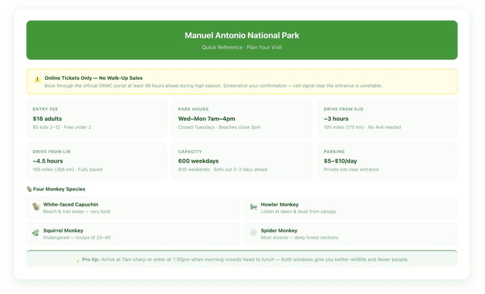Click the green park header banner icon area
The image size is (485, 294).
242,40
